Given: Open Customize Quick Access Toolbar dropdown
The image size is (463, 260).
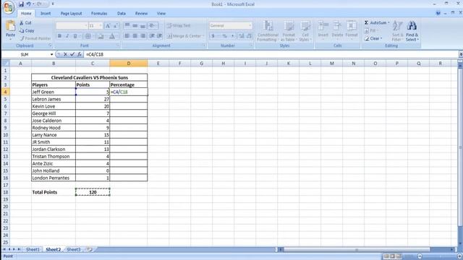Looking at the screenshot, I should pos(53,4).
